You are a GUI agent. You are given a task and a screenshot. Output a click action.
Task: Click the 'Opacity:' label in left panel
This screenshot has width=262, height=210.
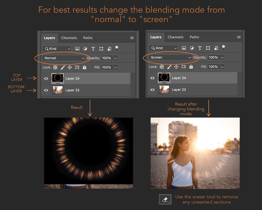coord(93,58)
